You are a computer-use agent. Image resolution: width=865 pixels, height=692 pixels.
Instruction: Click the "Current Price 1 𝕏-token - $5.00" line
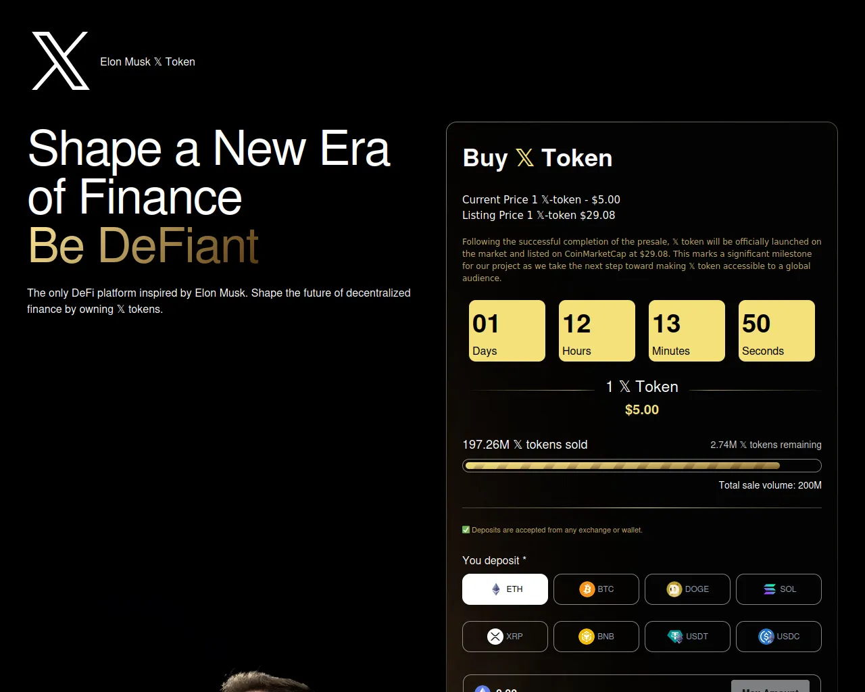(x=541, y=199)
